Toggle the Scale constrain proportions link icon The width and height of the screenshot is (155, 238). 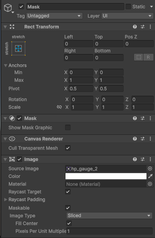point(59,107)
